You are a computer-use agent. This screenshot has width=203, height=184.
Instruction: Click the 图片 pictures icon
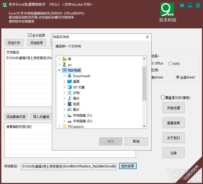(x=70, y=110)
